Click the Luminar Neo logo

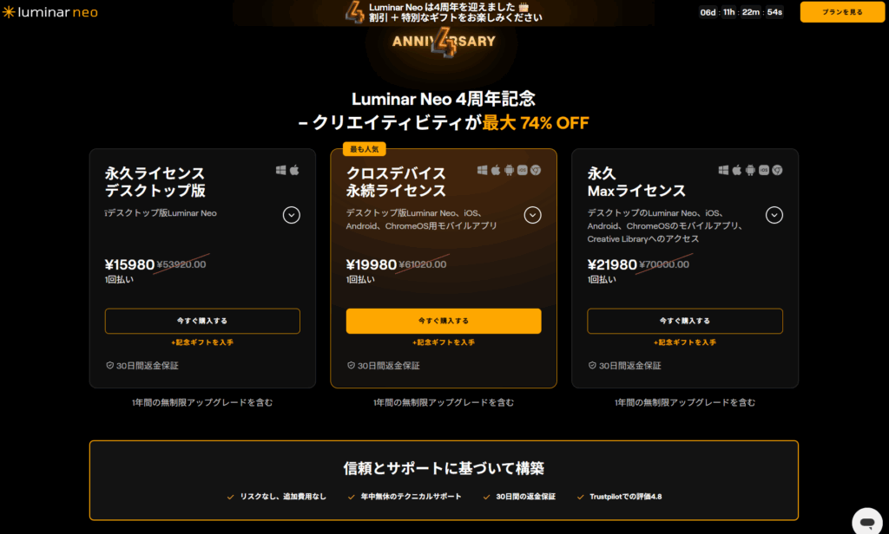(49, 12)
